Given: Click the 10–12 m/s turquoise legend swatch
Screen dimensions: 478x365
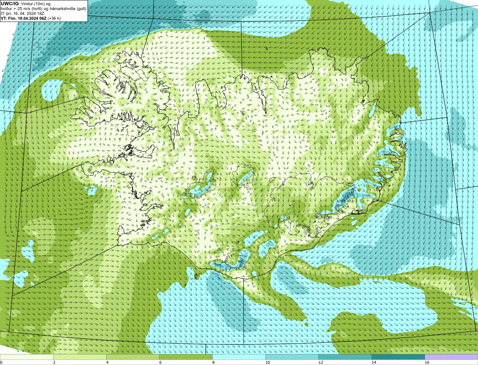Looking at the screenshot, I should coord(292,357).
